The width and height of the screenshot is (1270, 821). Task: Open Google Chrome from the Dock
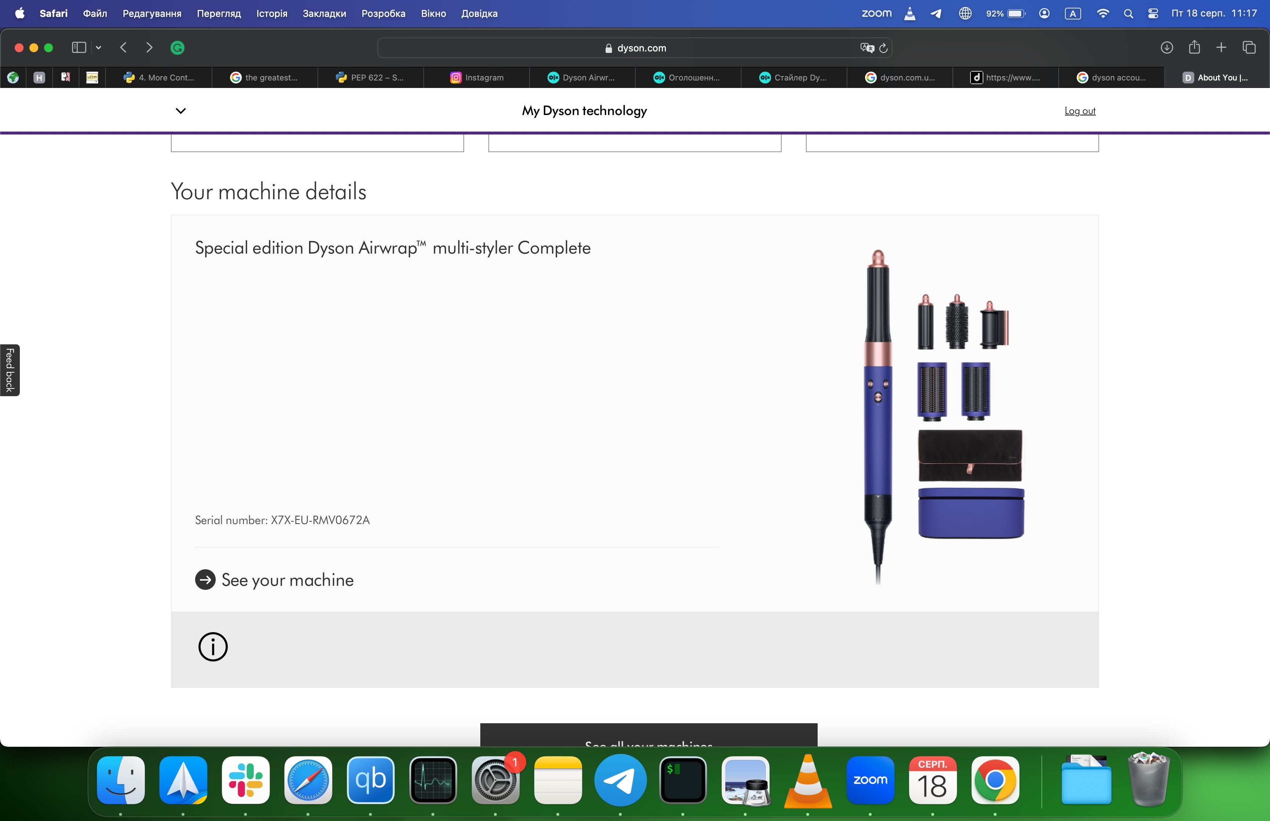995,780
